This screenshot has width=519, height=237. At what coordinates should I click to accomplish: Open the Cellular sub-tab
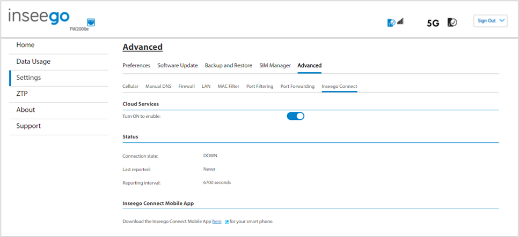(x=130, y=86)
